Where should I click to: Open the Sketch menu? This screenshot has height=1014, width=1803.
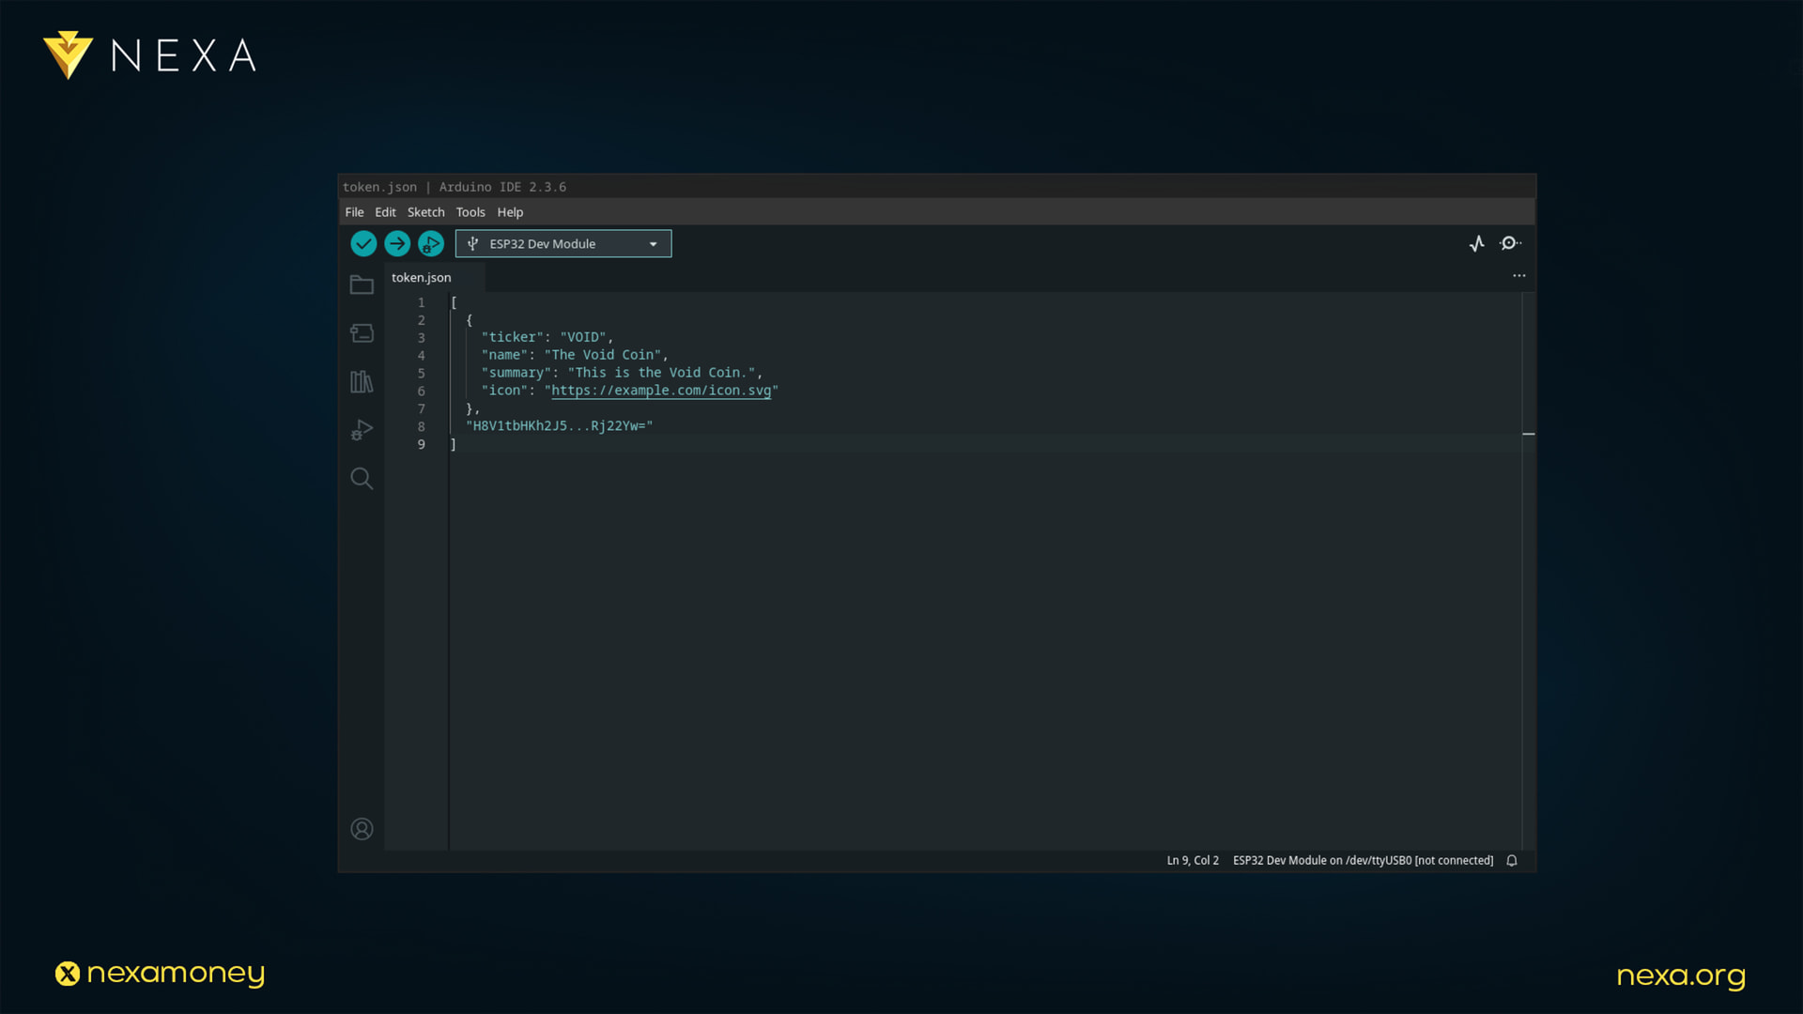[425, 212]
